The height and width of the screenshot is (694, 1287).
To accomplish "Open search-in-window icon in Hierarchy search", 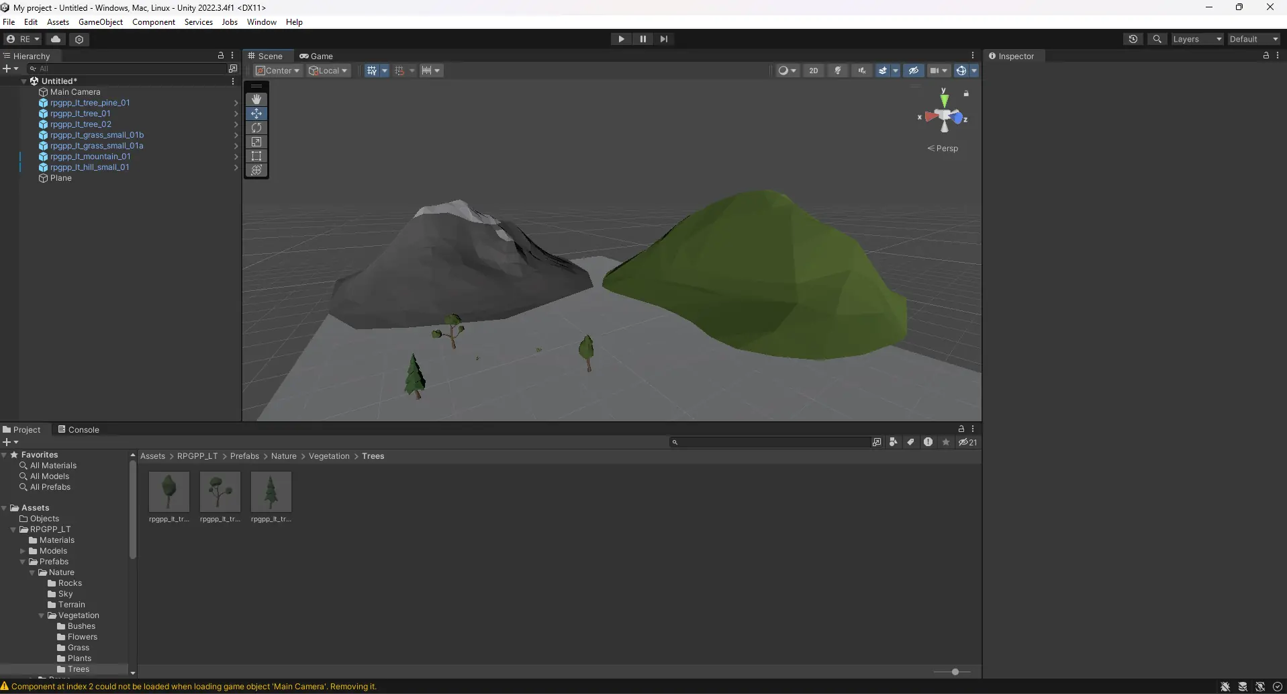I will 232,69.
